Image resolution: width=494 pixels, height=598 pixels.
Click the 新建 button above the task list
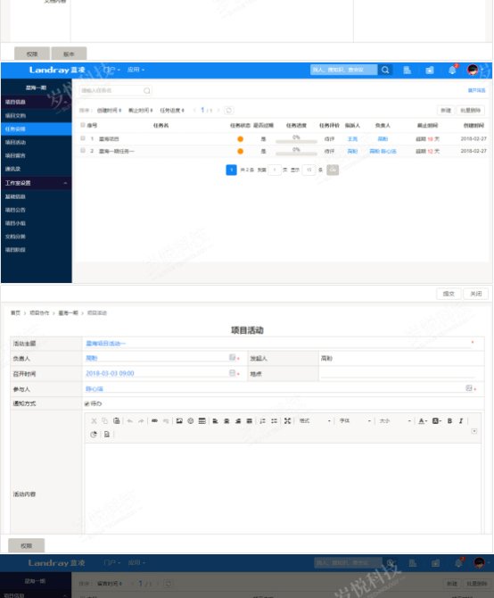(x=446, y=110)
